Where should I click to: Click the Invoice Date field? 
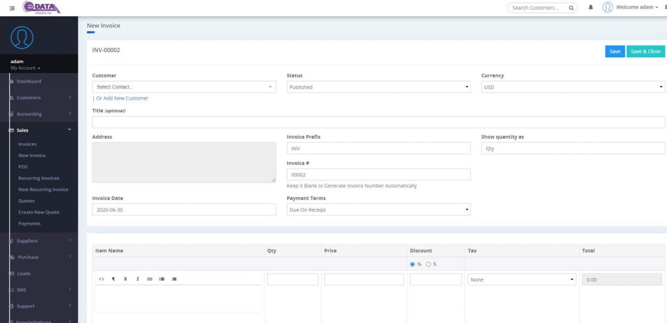[x=184, y=210]
